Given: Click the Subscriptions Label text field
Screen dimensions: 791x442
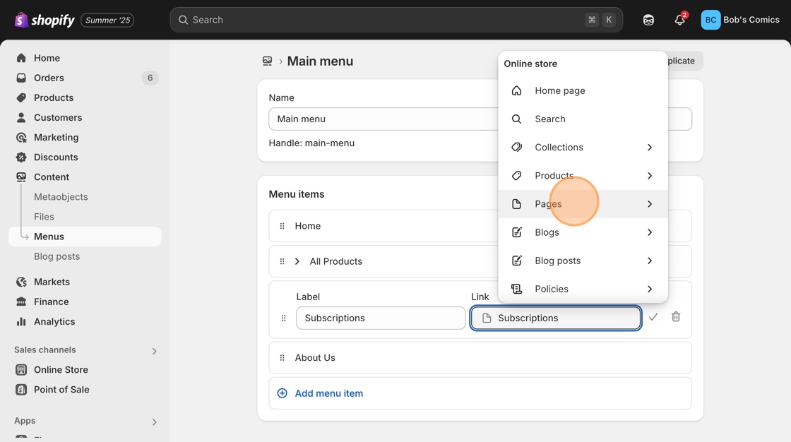Looking at the screenshot, I should (381, 318).
